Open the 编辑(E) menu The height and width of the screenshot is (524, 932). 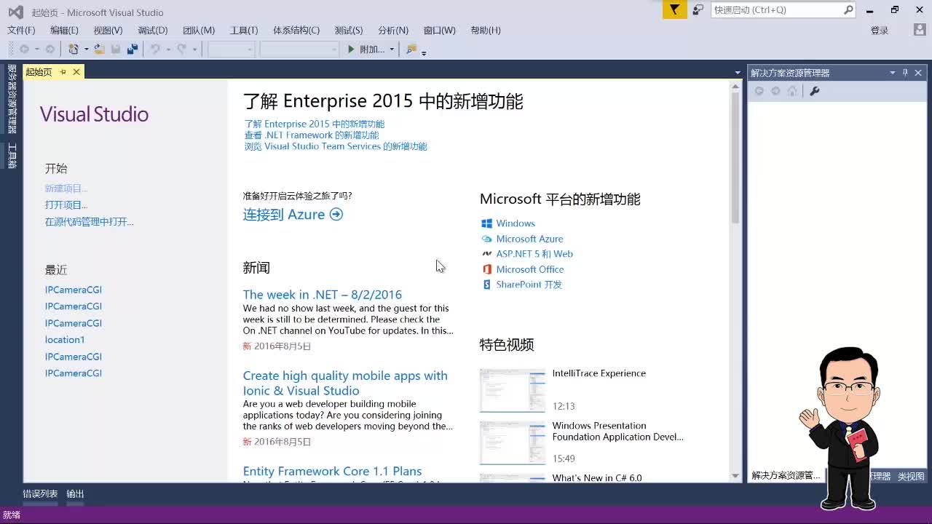64,30
